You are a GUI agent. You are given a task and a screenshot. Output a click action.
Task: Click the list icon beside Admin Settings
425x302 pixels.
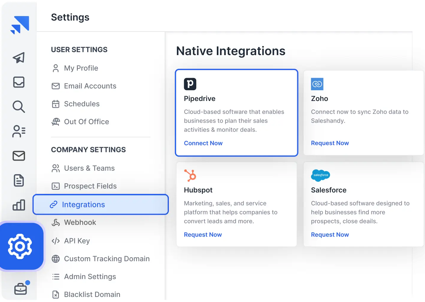pyautogui.click(x=56, y=277)
